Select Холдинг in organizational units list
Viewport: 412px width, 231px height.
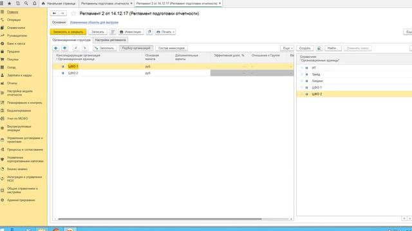(354, 81)
